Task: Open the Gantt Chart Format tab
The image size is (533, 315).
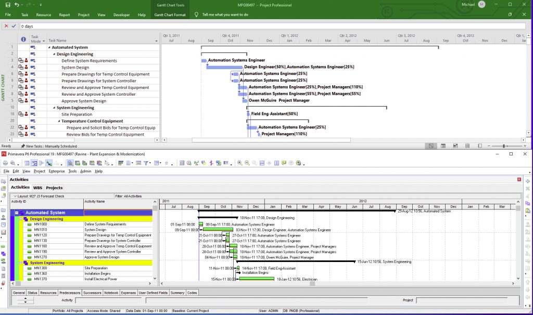Action: click(170, 15)
